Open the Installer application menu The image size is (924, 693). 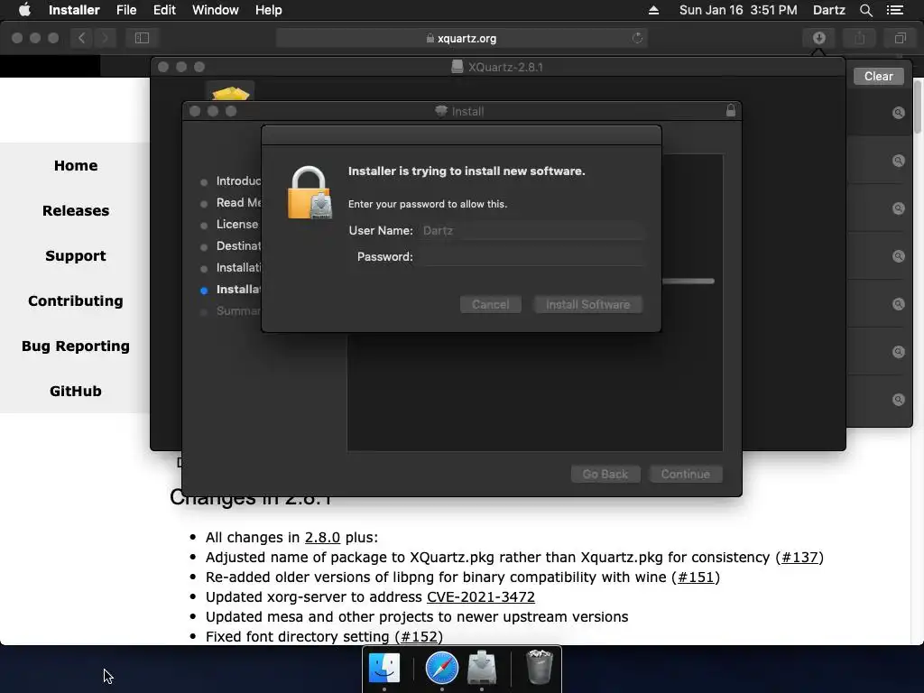74,10
